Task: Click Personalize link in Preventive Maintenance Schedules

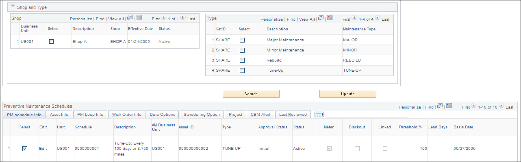Action: pyautogui.click(x=410, y=107)
